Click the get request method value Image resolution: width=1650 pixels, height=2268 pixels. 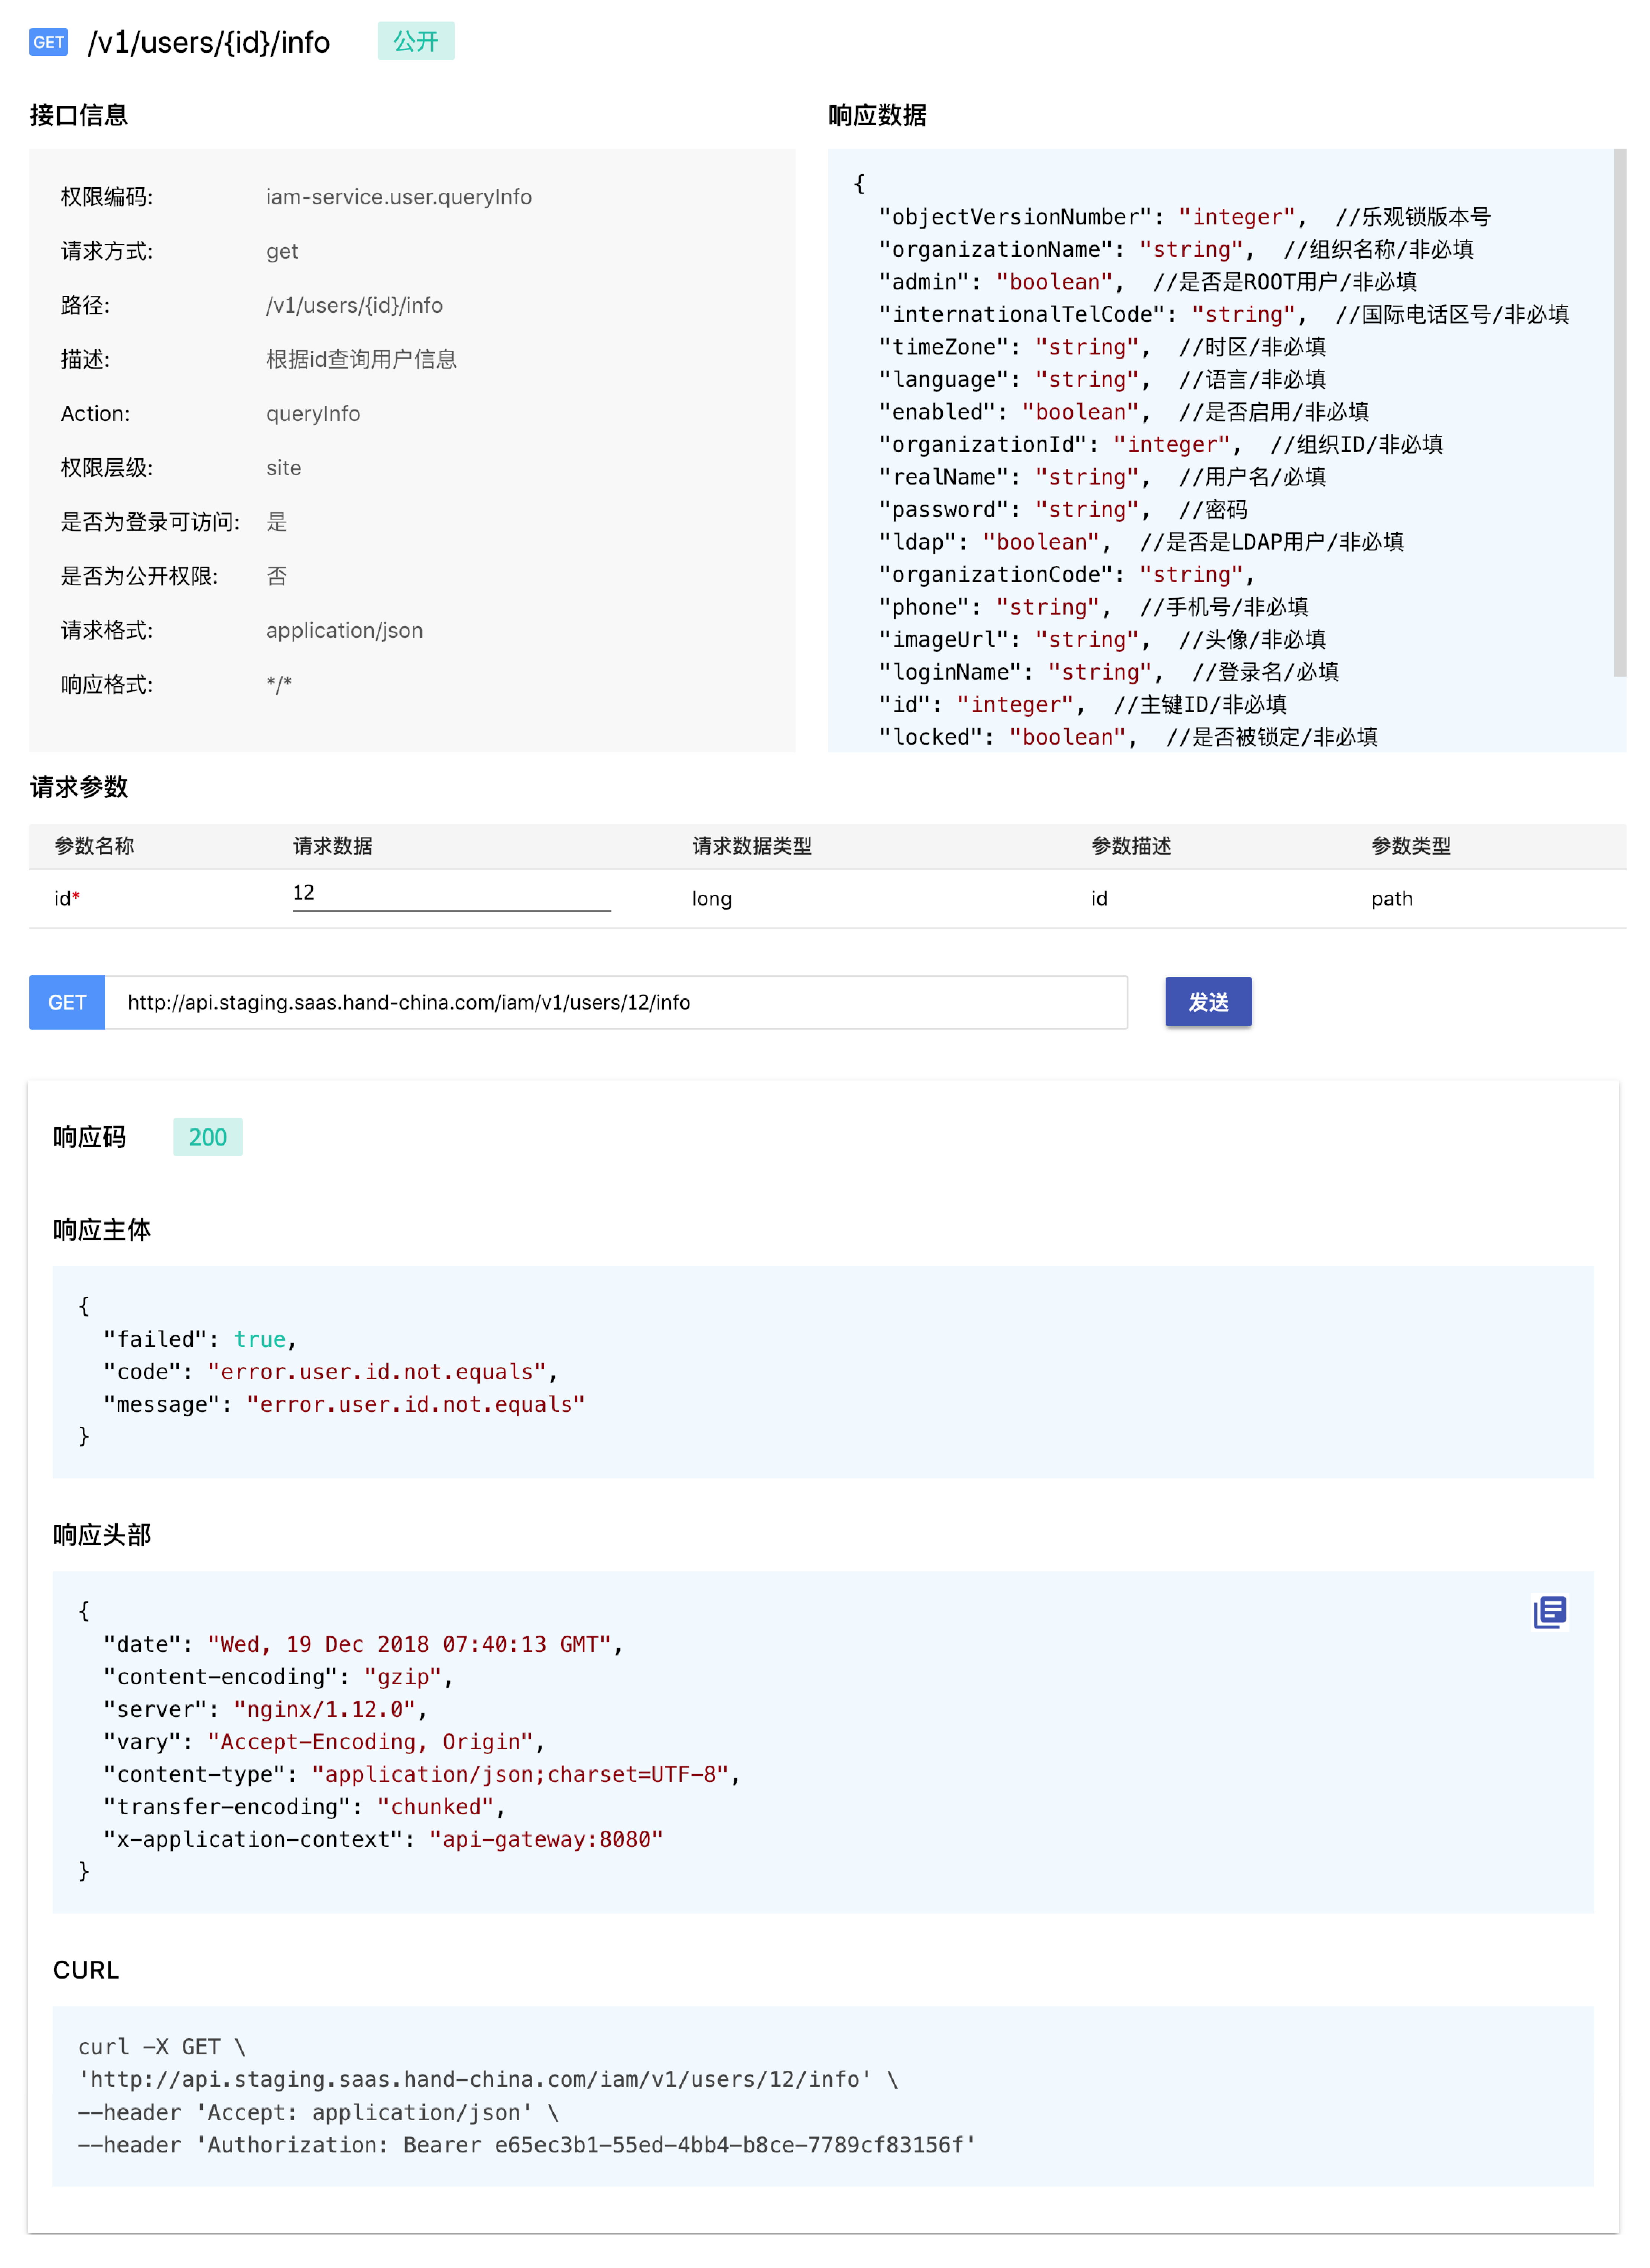point(282,251)
